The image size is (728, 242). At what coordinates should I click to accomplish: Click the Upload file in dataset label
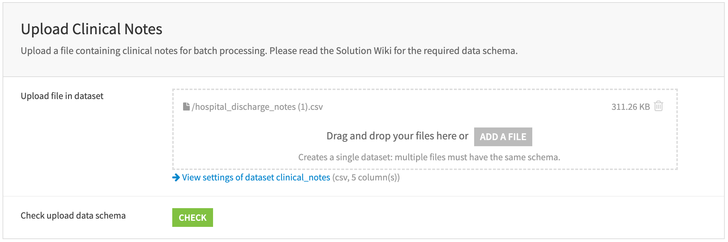(x=62, y=96)
